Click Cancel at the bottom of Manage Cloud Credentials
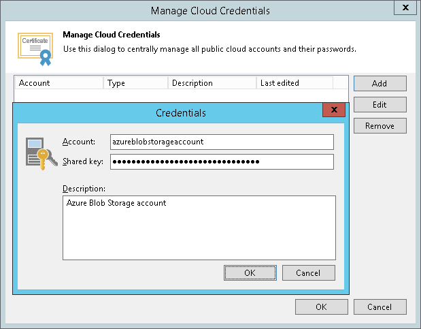 coord(380,307)
